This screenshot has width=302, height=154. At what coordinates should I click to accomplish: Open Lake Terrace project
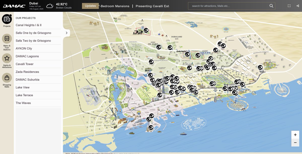(39, 95)
